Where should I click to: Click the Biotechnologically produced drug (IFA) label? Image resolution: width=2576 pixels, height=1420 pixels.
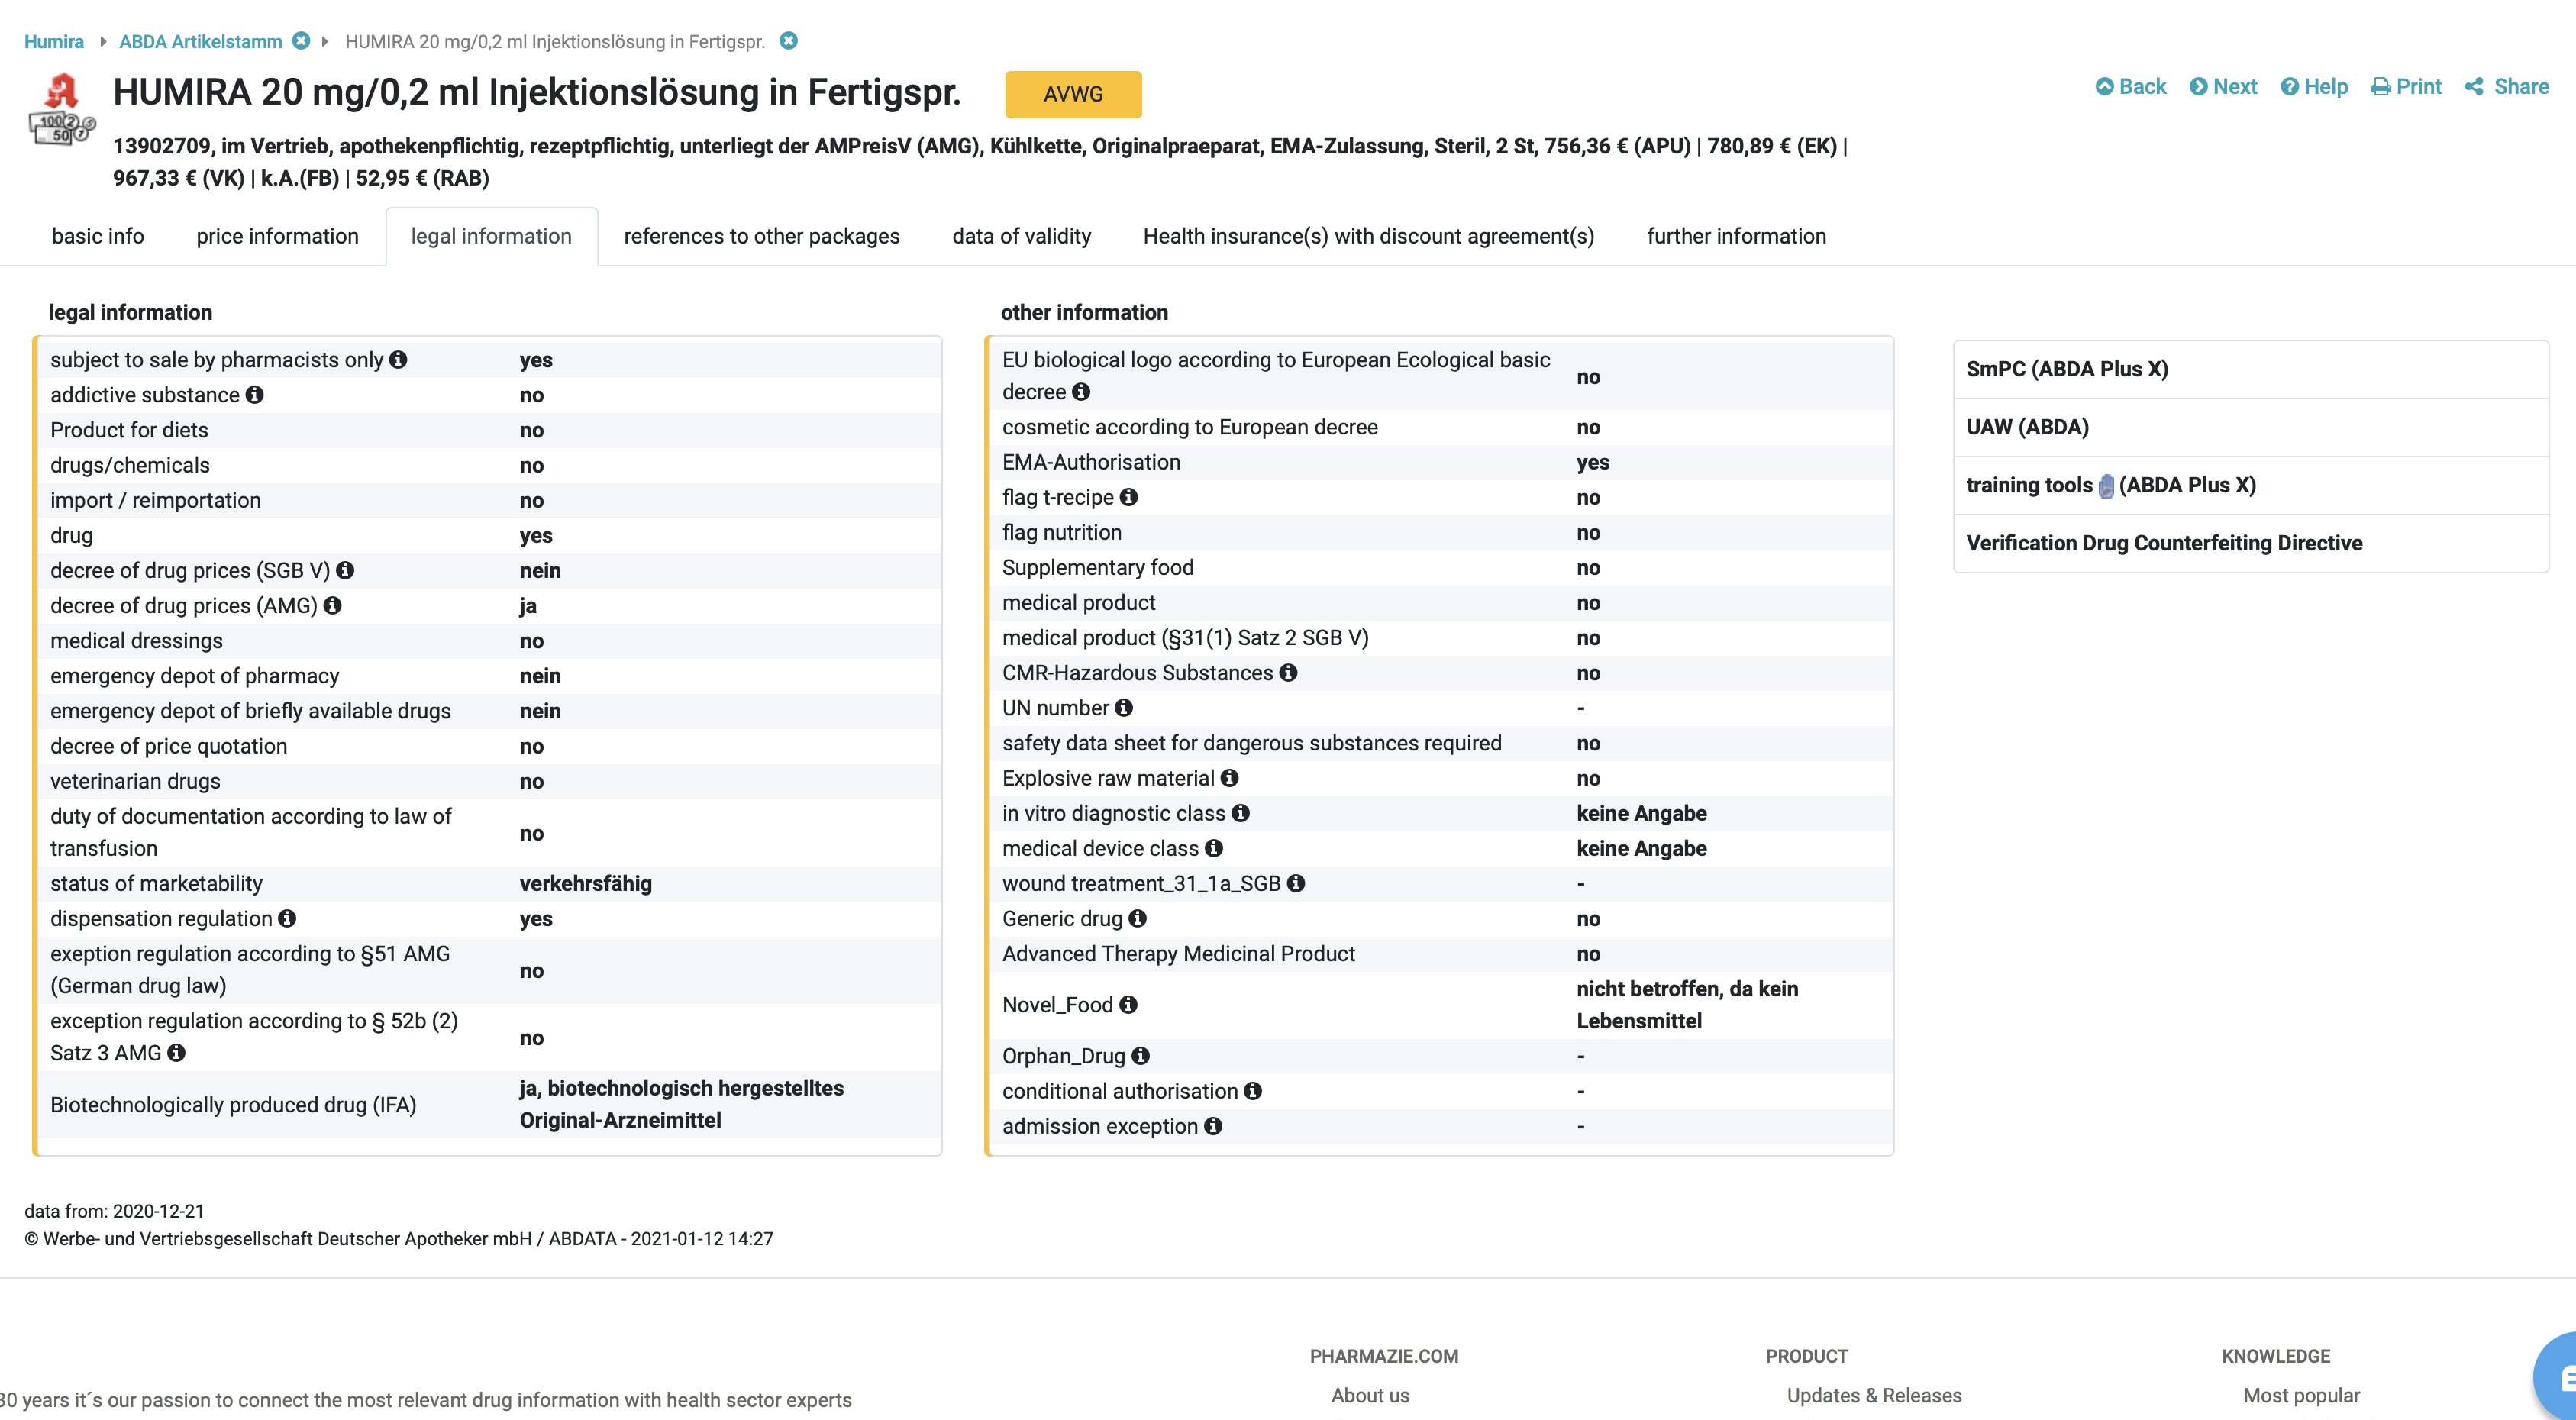coord(233,1105)
